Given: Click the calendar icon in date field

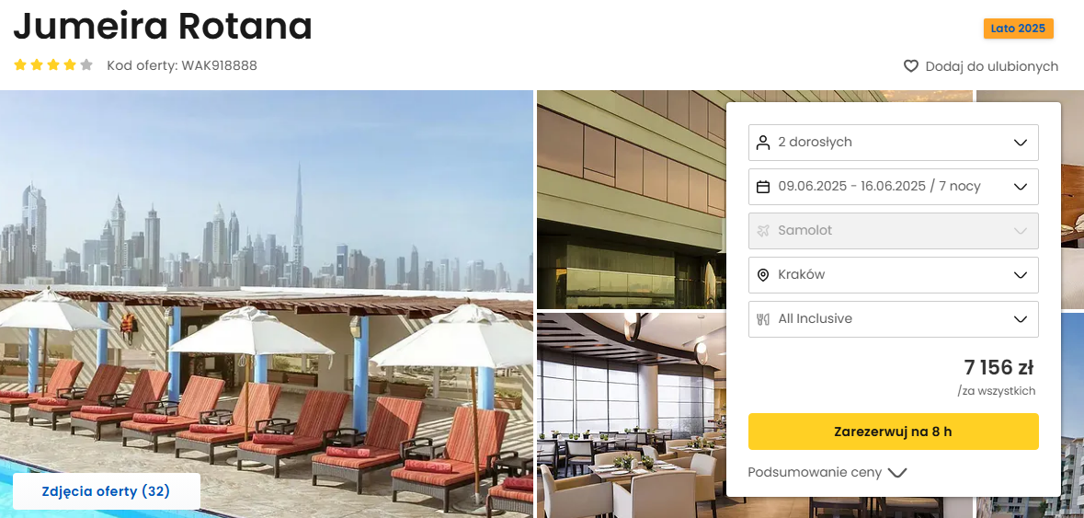Looking at the screenshot, I should coord(763,187).
